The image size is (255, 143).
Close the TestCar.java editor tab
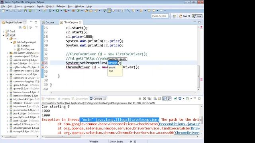(x=80, y=22)
